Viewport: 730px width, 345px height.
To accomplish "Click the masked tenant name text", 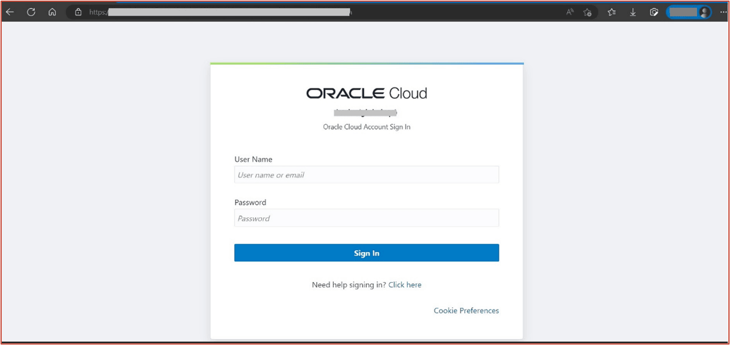I will click(366, 112).
